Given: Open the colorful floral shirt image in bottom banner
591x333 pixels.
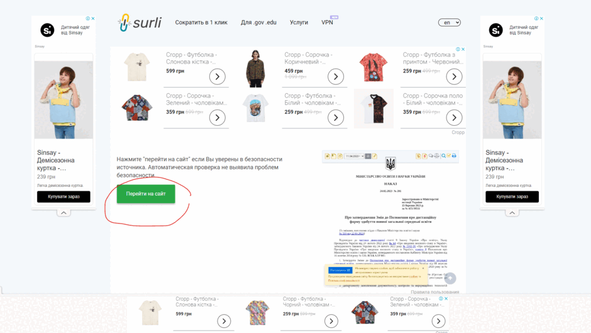Looking at the screenshot, I should pyautogui.click(x=257, y=313).
